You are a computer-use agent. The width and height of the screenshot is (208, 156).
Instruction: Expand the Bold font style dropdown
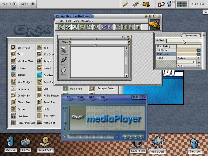tap(188, 66)
